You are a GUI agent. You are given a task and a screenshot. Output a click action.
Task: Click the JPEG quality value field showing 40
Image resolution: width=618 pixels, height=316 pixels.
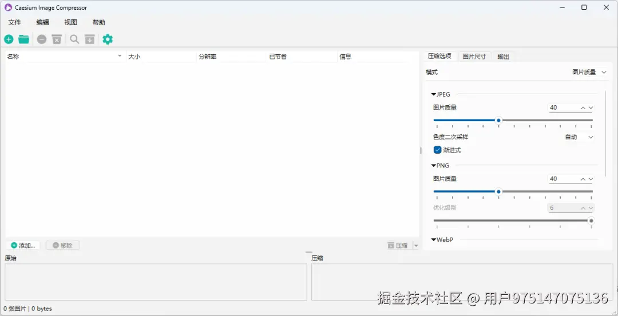pyautogui.click(x=564, y=108)
